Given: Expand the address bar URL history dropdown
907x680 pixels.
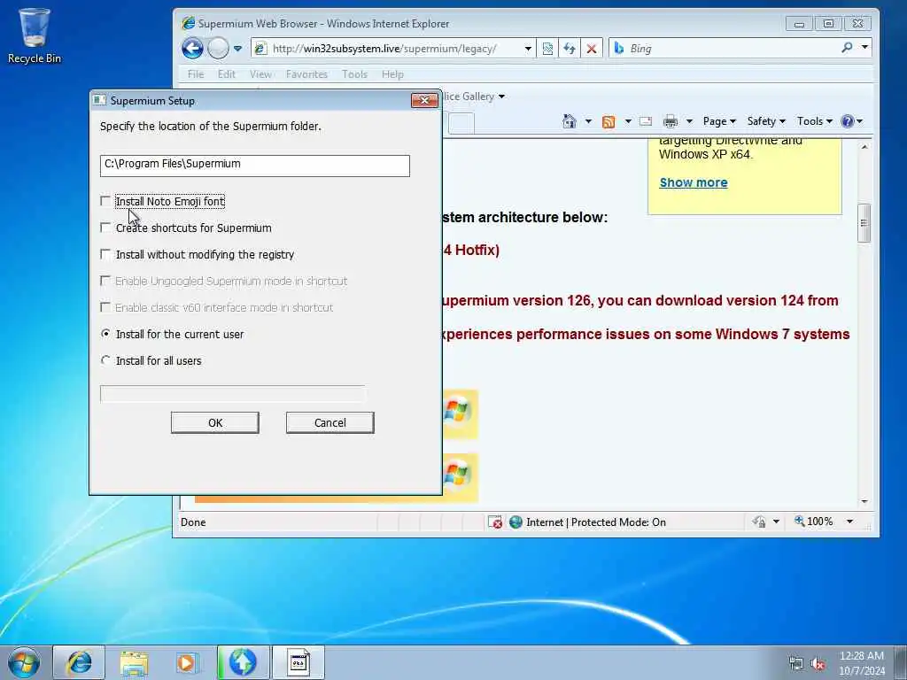Looking at the screenshot, I should pos(528,49).
